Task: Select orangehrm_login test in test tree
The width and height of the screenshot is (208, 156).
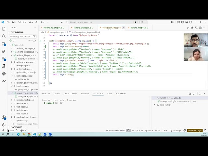Action: pos(25,97)
